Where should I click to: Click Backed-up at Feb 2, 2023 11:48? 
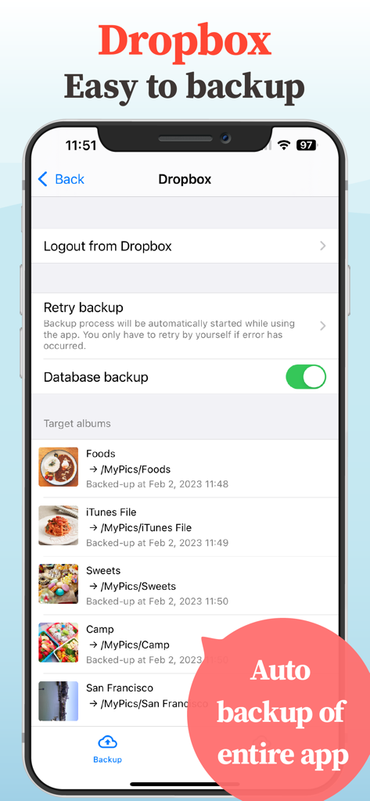157,483
